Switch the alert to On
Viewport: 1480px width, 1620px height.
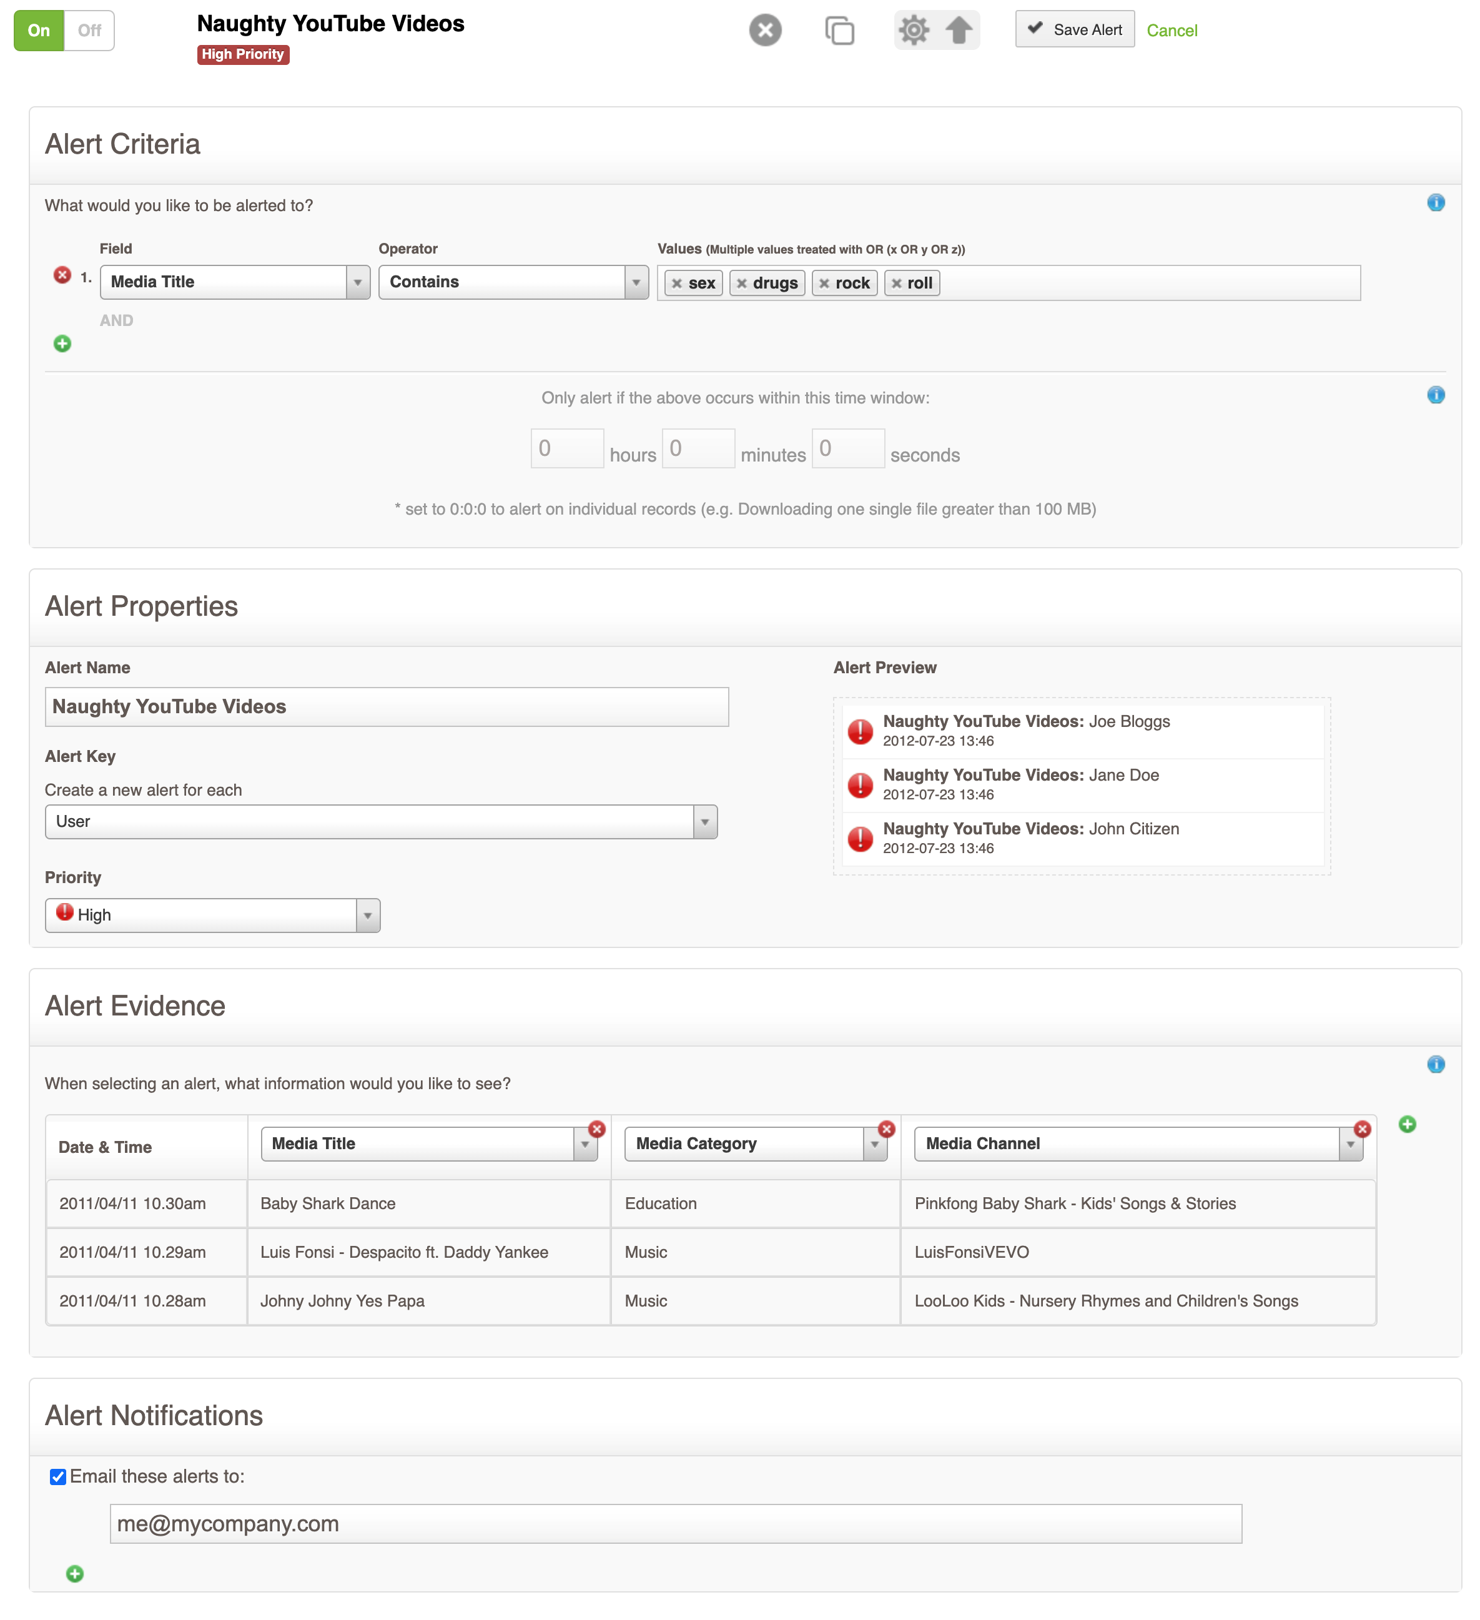(x=39, y=31)
